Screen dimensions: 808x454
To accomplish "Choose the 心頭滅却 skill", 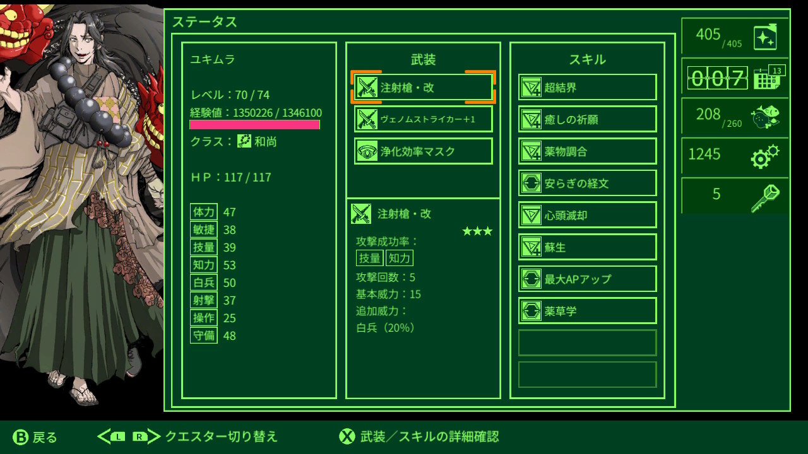I will (588, 215).
